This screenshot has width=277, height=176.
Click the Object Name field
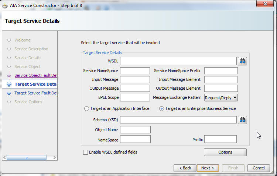135,130
